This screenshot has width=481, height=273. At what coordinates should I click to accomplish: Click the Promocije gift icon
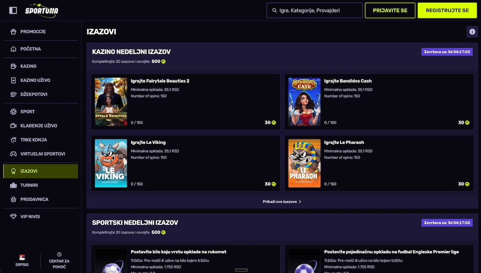click(13, 32)
